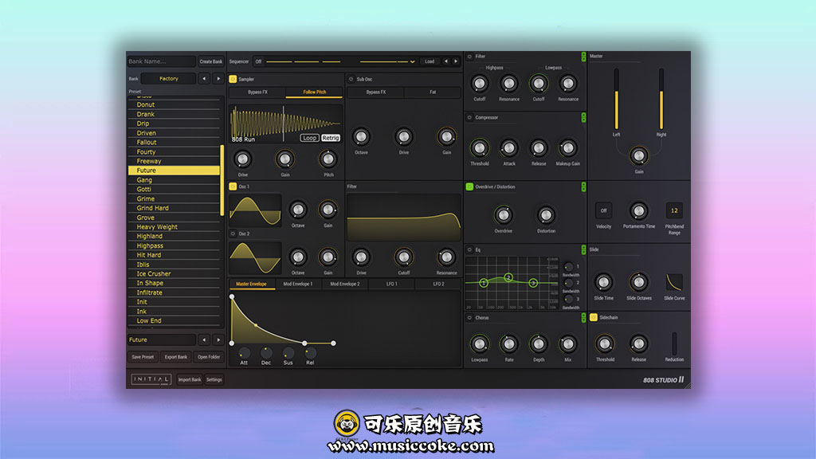This screenshot has width=816, height=459.
Task: Click the Compressor Threshold knob
Action: point(479,147)
